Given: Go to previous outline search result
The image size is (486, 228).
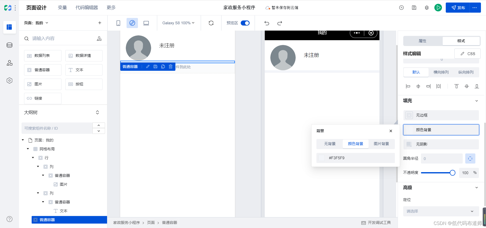Looking at the screenshot, I should pos(99,125).
